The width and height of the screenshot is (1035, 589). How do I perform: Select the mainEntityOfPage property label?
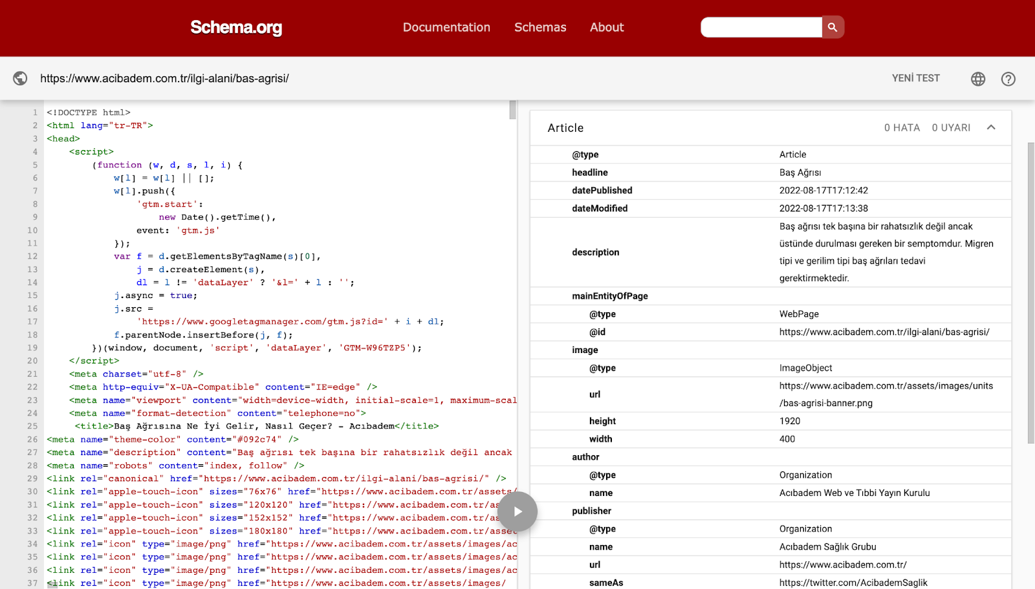click(x=610, y=296)
